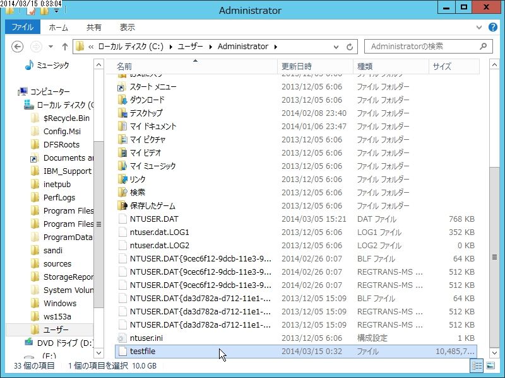Click the 保存したゲーム folder icon
Screen dimensions: 505x378
[x=122, y=205]
